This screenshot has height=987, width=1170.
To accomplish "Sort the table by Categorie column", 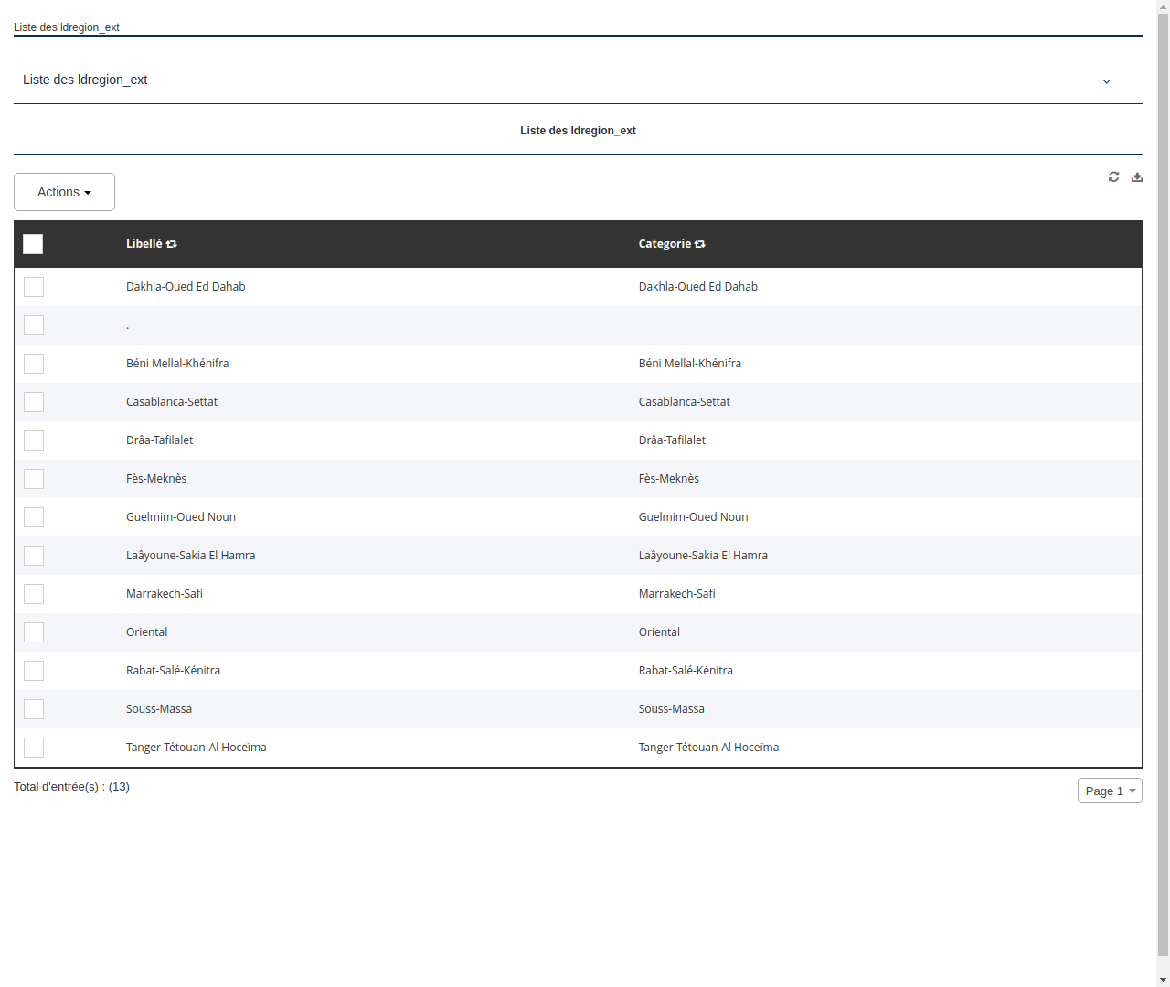I will click(x=699, y=244).
